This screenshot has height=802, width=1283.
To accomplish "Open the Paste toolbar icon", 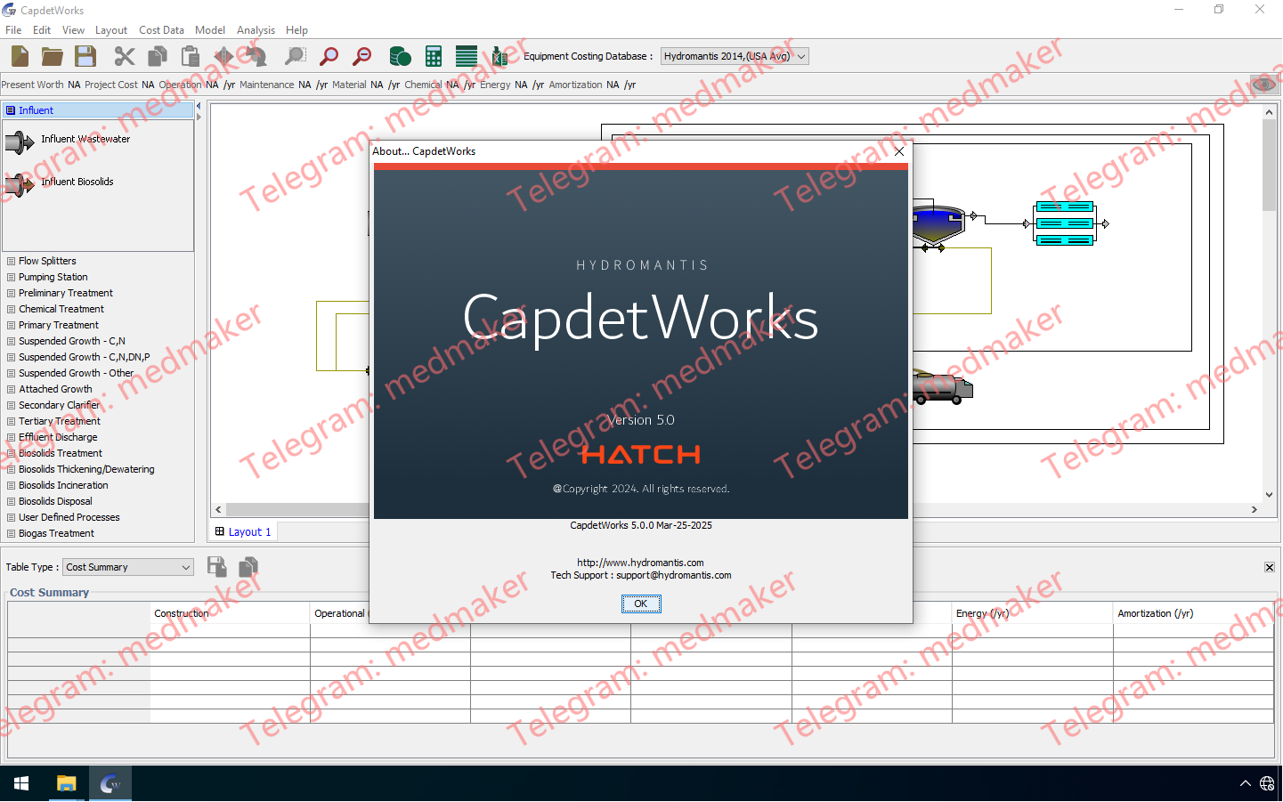I will [190, 55].
